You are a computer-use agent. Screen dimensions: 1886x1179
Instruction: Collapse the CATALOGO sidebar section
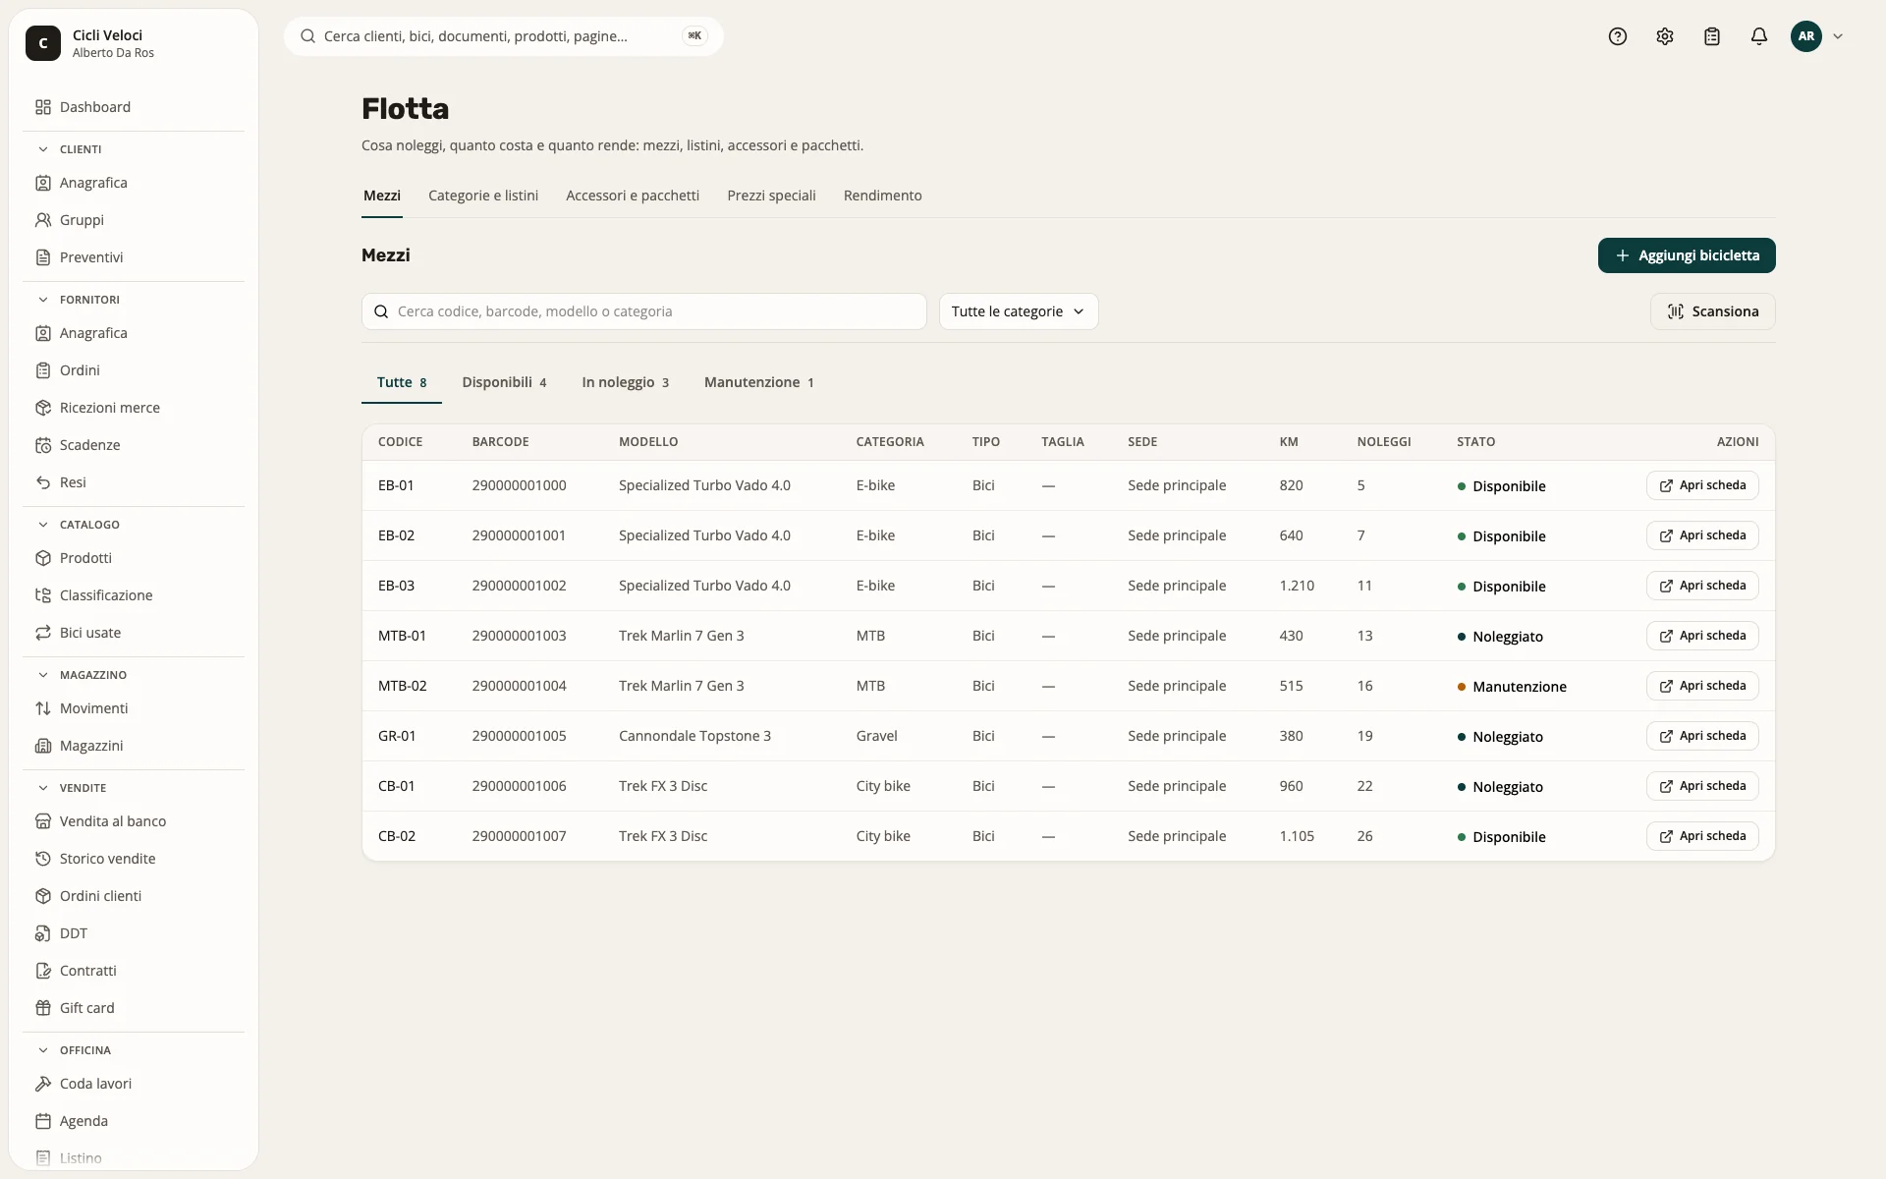(x=43, y=525)
